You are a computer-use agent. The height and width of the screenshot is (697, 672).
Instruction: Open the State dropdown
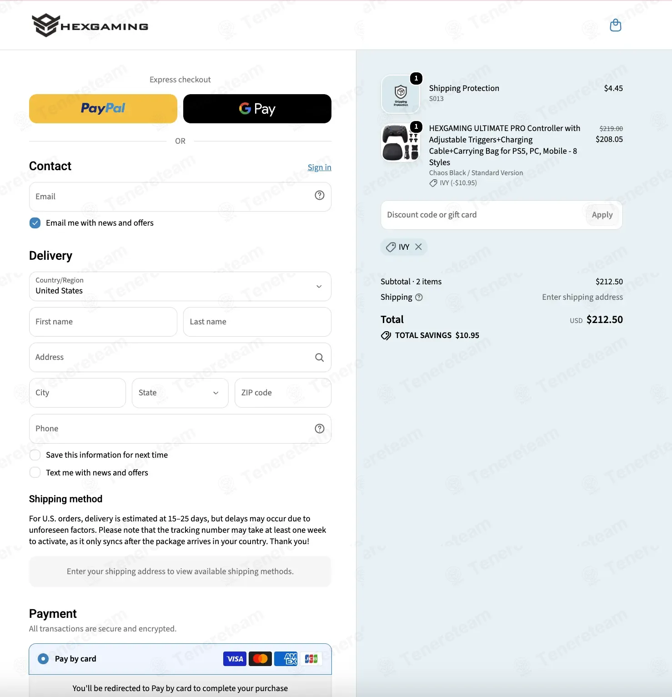[180, 393]
